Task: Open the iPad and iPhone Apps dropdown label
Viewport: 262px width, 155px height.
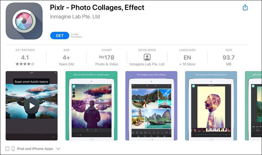Action: pyautogui.click(x=35, y=149)
